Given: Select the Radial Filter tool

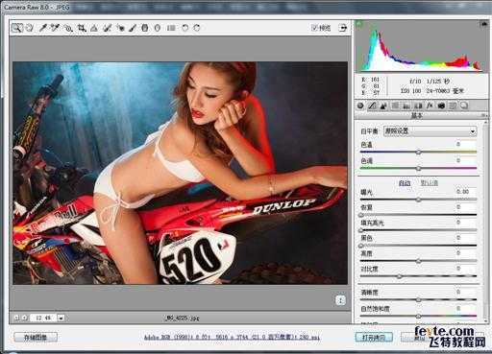Looking at the screenshot, I should [158, 28].
